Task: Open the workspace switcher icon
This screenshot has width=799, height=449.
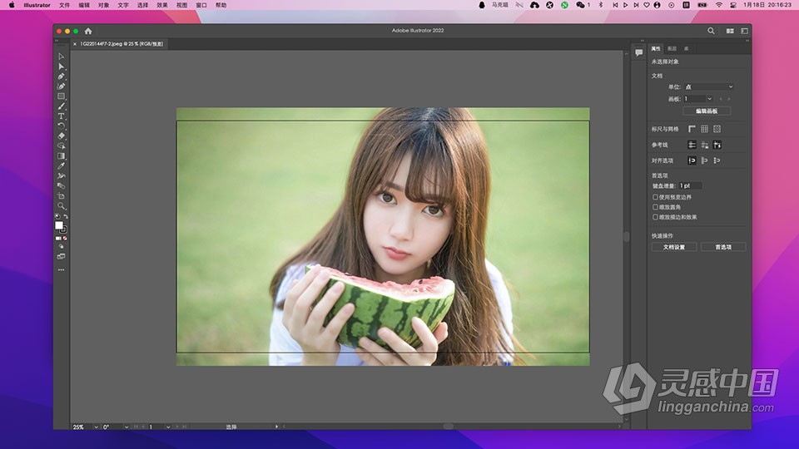Action: click(744, 31)
